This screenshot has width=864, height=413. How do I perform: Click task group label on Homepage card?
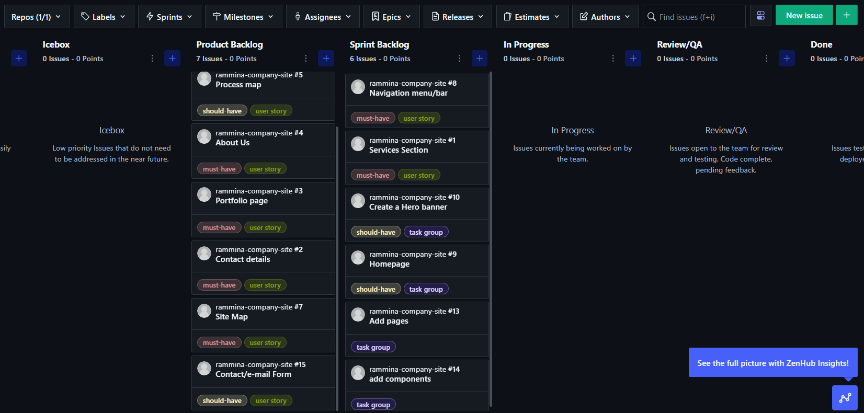click(x=426, y=289)
